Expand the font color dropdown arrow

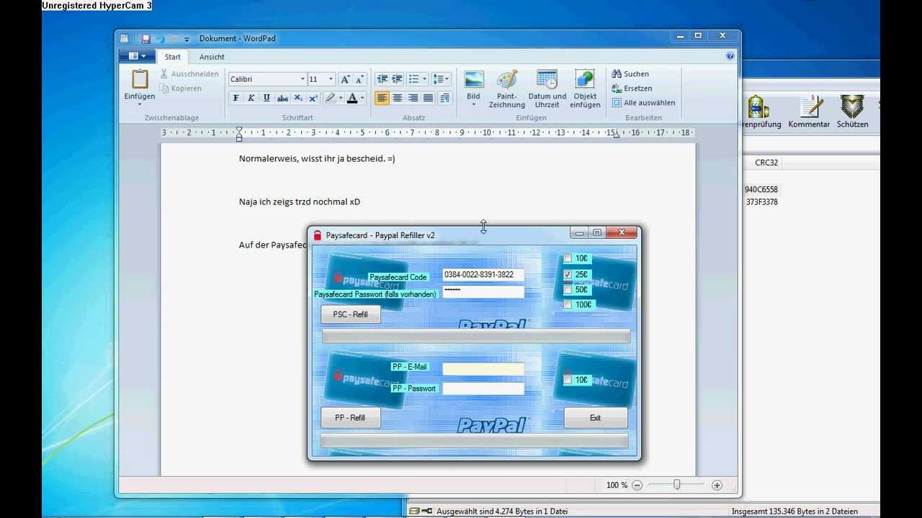[362, 98]
